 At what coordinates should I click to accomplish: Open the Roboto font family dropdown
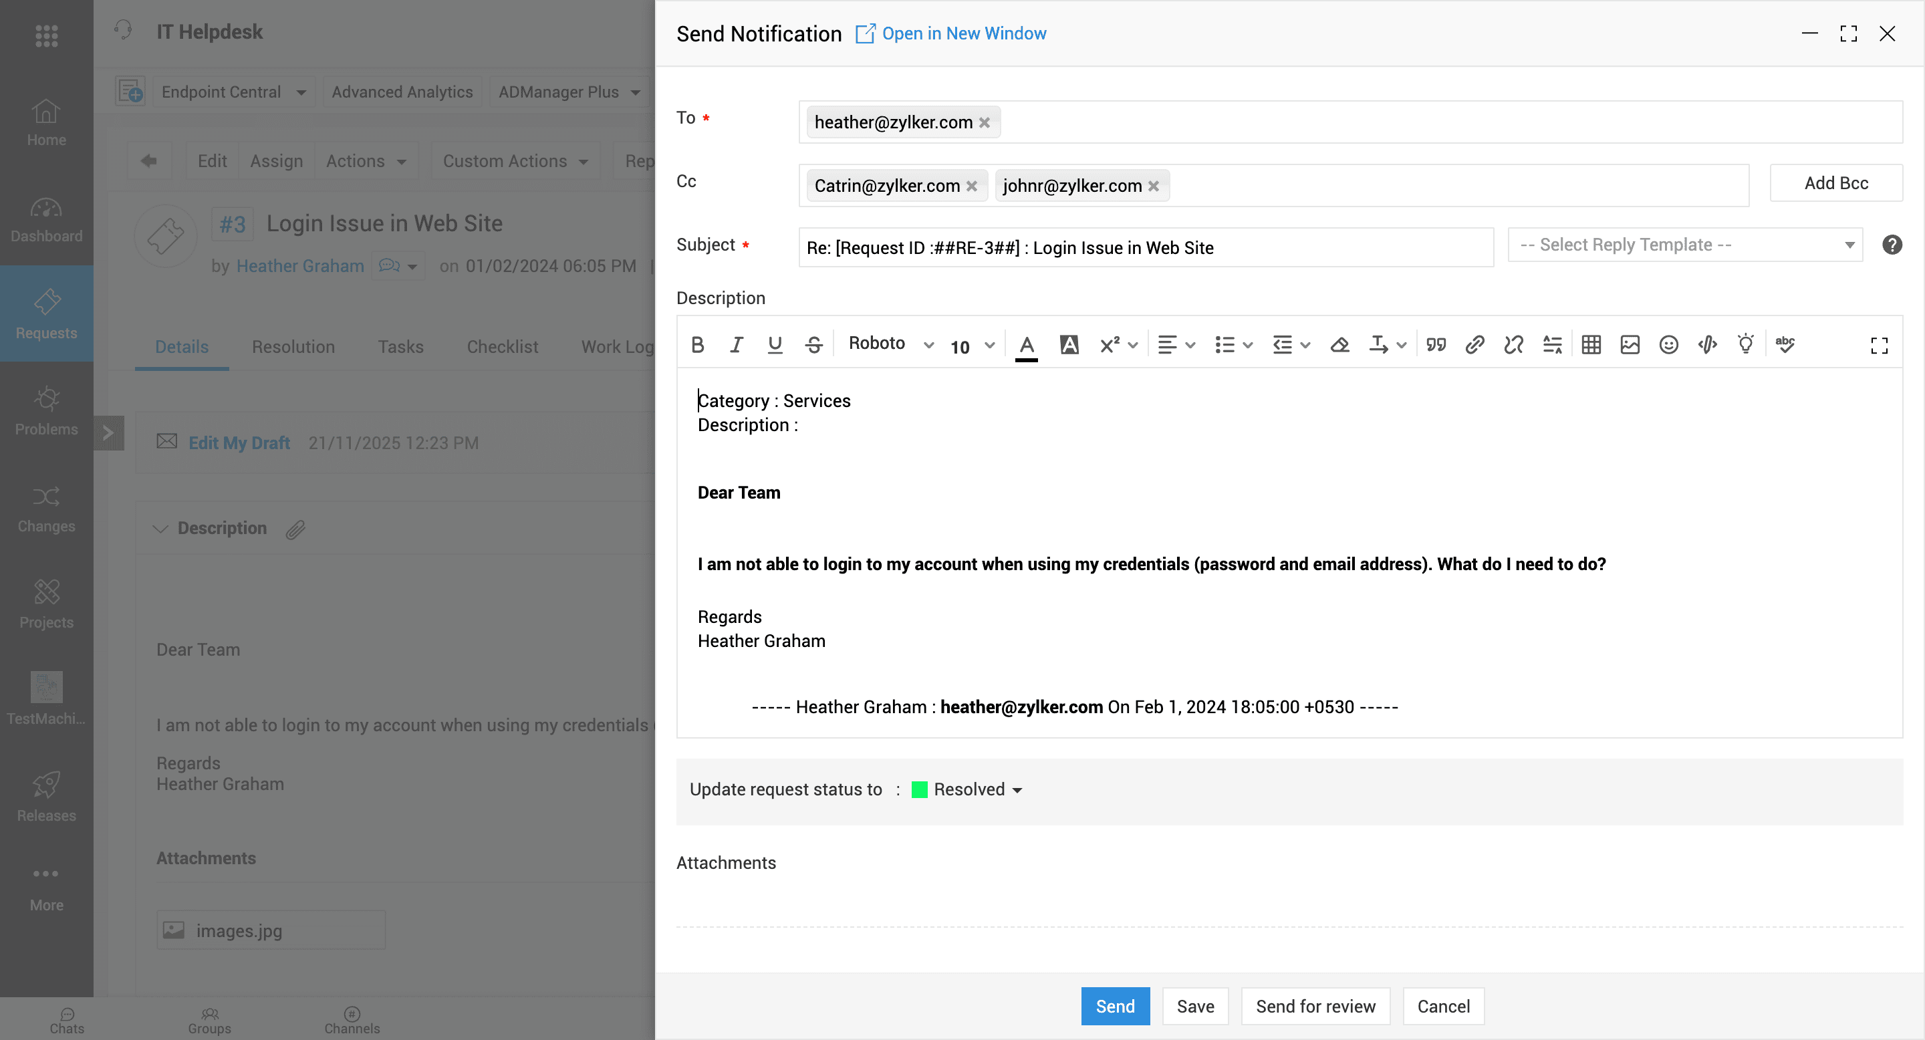(x=891, y=344)
